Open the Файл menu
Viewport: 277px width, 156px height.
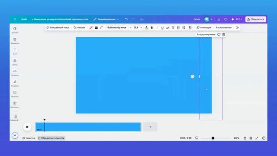pyautogui.click(x=24, y=19)
